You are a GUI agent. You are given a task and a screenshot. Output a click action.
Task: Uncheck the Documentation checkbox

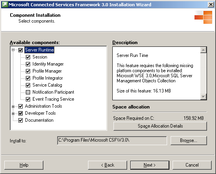pos(20,120)
